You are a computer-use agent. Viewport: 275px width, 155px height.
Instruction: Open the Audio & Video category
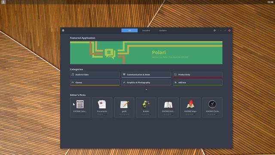95,74
